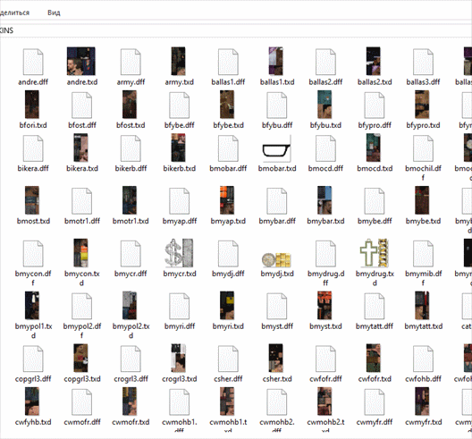The height and width of the screenshot is (439, 472).
Task: Select bmybar.txd thumbnail
Action: coord(324,200)
